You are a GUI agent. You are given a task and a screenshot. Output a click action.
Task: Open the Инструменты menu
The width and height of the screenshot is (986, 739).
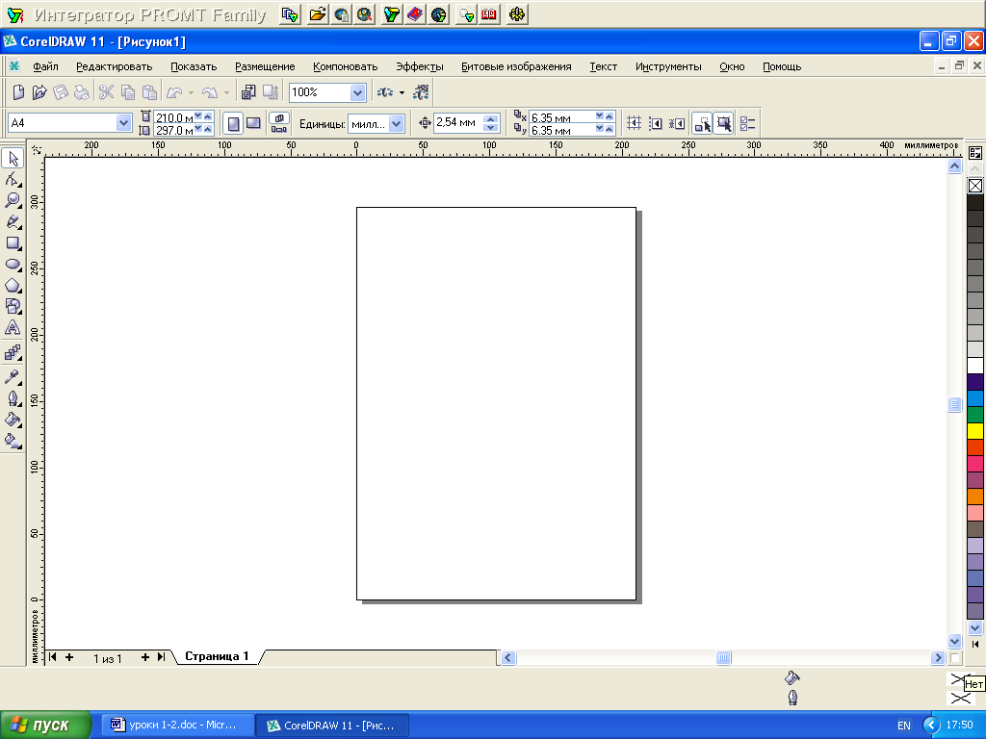tap(668, 66)
